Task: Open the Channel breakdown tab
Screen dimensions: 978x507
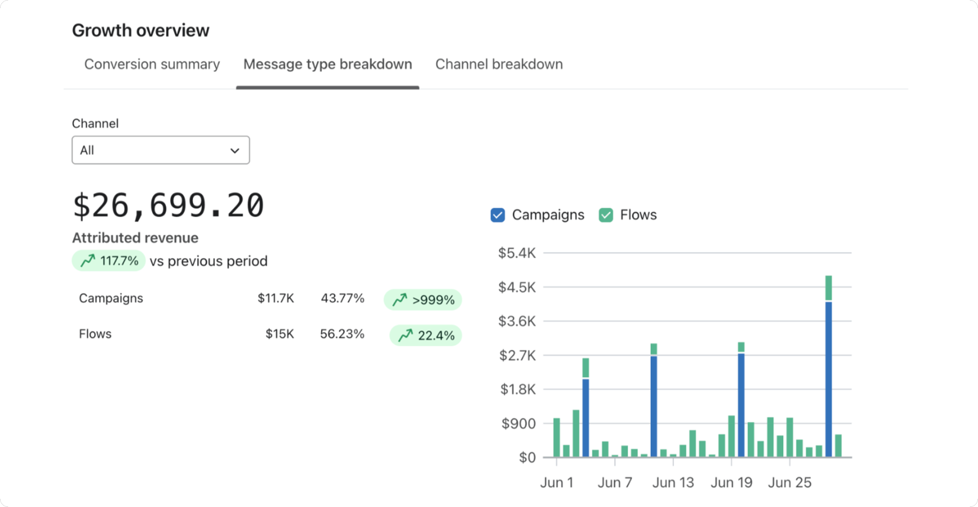Action: point(499,64)
